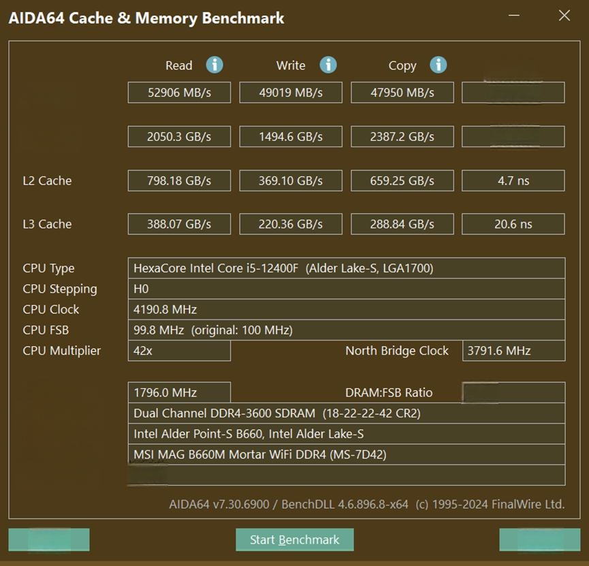
Task: Select L3 Cache copy value 288.84 GB/s
Action: coord(402,224)
